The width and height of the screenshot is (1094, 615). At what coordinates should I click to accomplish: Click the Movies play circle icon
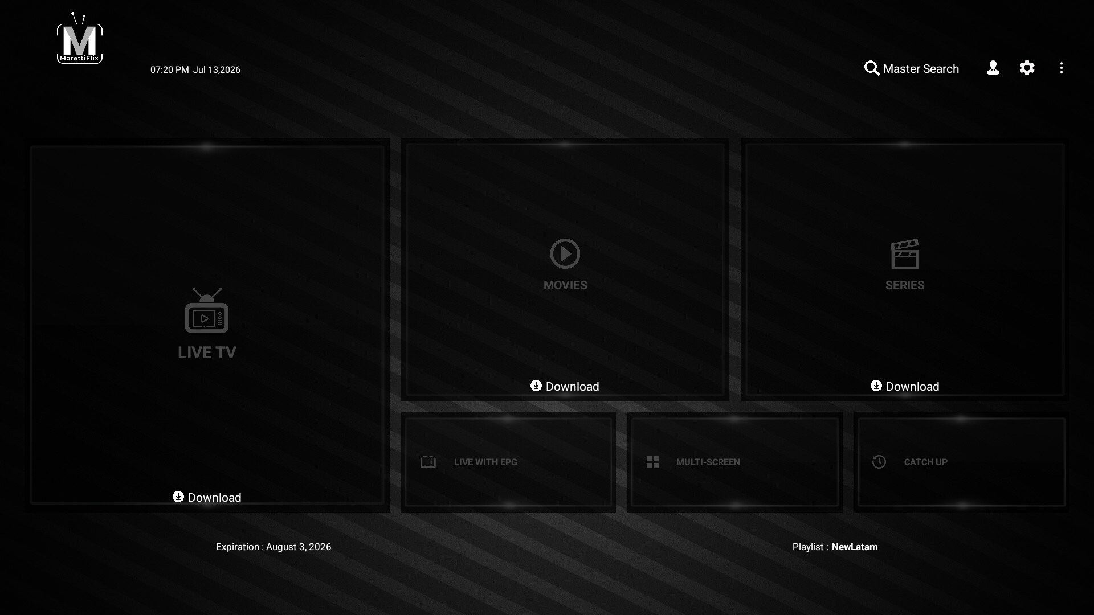coord(565,253)
